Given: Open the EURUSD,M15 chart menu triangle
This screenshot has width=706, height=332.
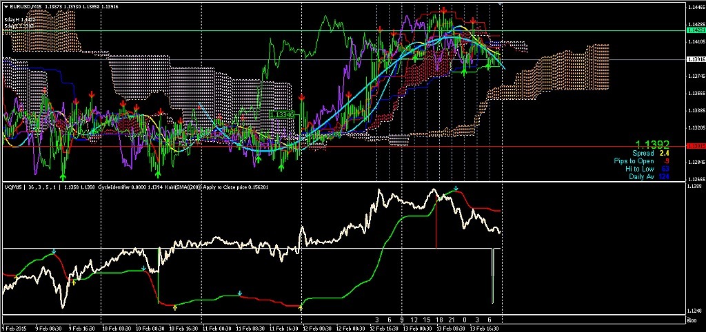Looking at the screenshot, I should 6,6.
